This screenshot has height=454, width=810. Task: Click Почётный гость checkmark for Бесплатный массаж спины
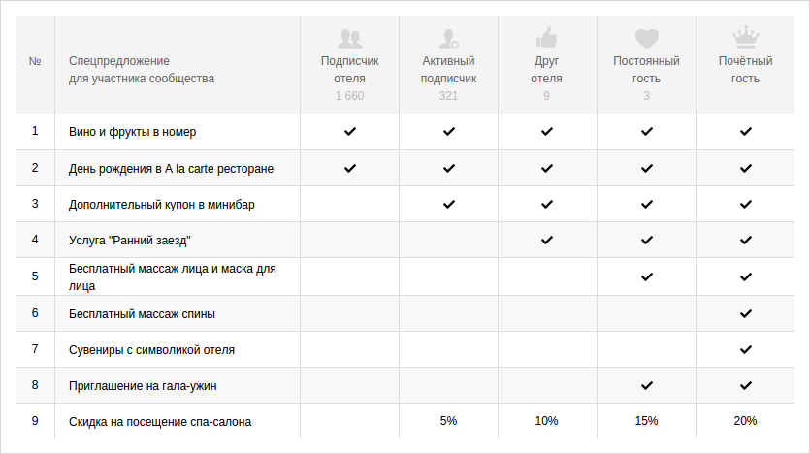[x=745, y=313]
